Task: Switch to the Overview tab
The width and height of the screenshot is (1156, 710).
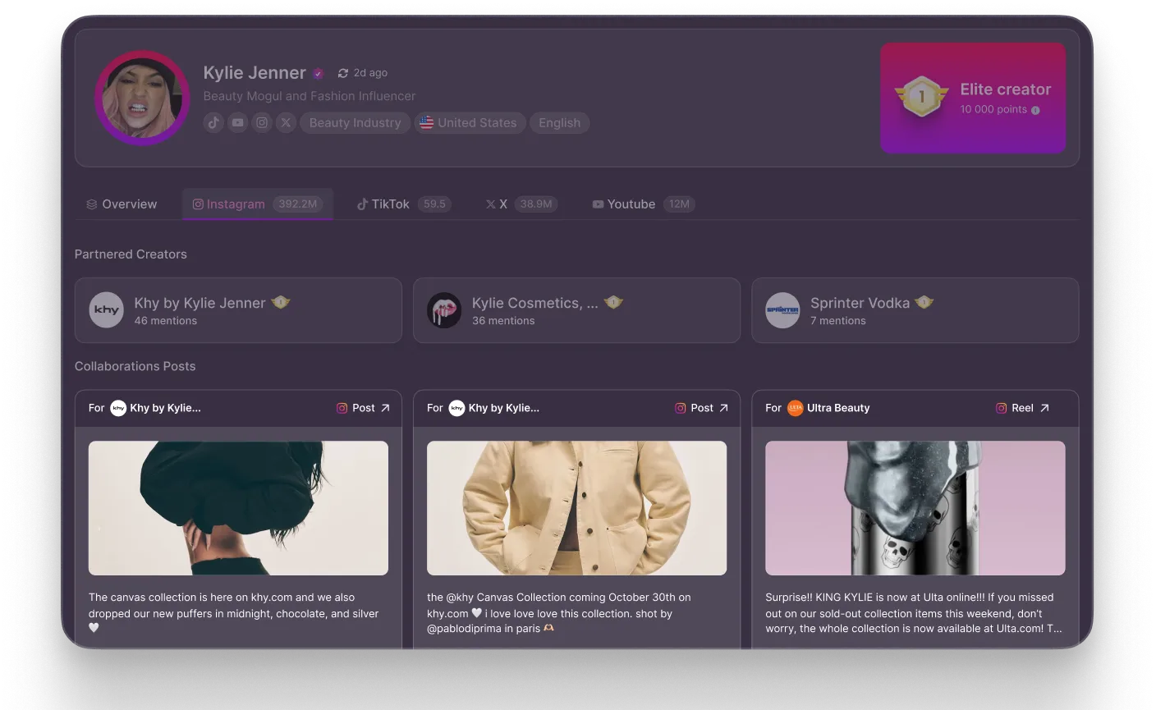Action: coord(122,204)
